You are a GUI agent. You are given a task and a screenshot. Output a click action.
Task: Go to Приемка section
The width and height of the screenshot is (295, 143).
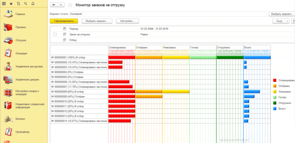[20, 27]
